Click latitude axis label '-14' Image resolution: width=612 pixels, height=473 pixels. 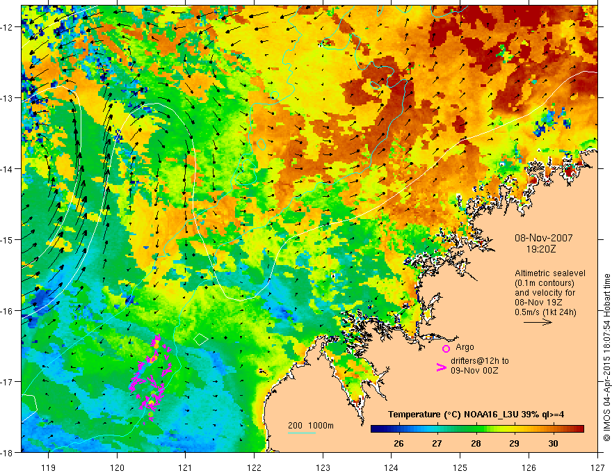coord(8,168)
